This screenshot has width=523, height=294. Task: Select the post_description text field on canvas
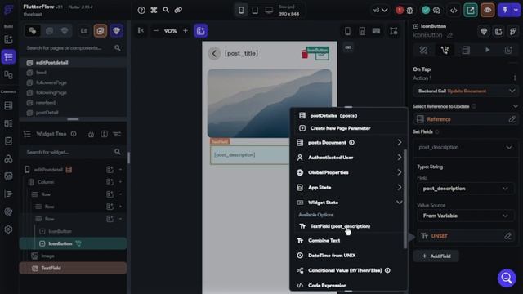(x=250, y=155)
